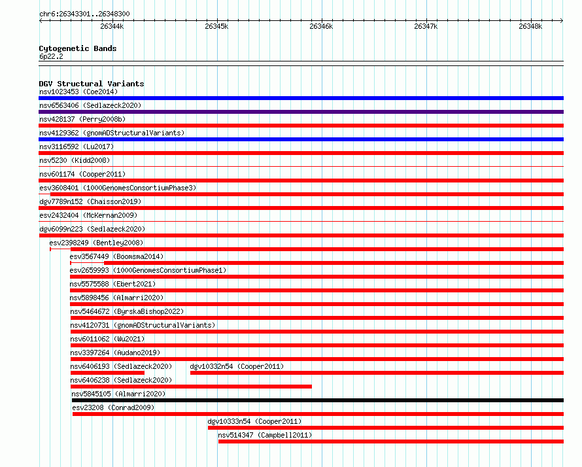Open variant dgv6099n223 (Sedlazeck2020)
Viewport: 582px width, 467px height.
click(x=92, y=229)
